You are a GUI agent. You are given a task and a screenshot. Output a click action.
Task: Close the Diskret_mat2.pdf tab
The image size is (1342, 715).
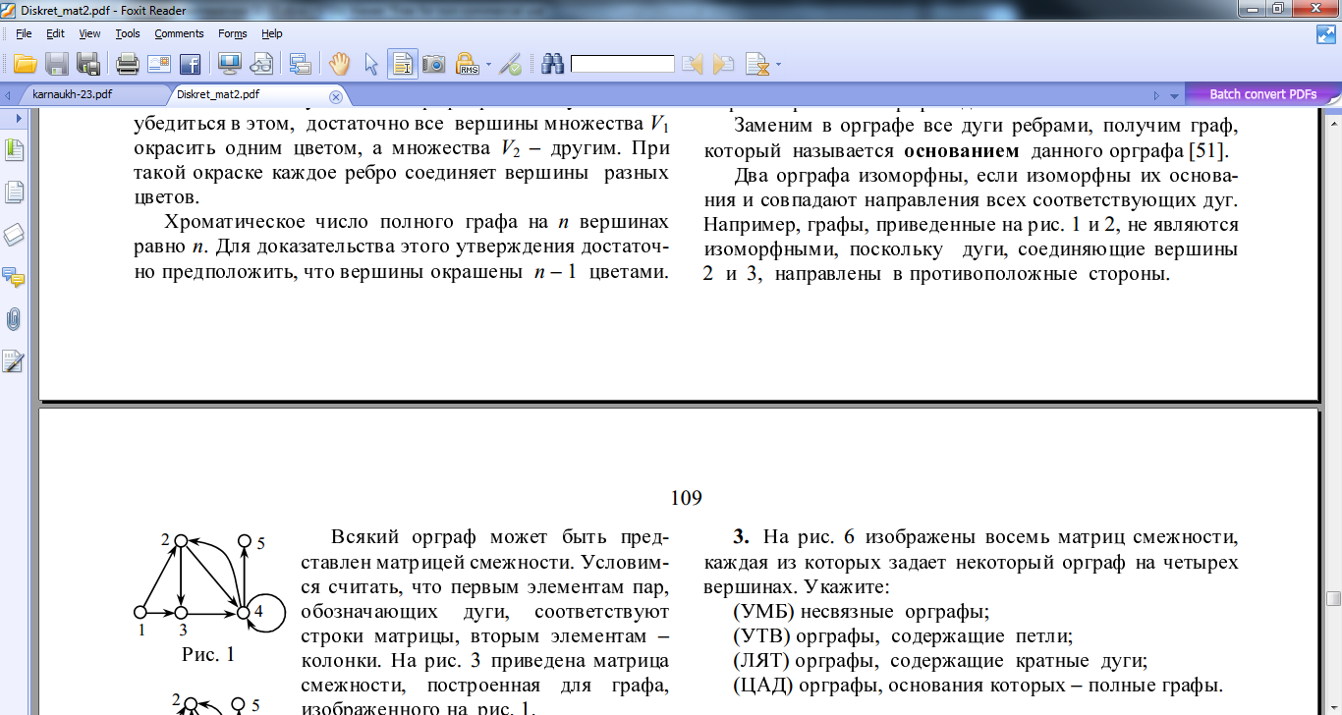click(335, 96)
